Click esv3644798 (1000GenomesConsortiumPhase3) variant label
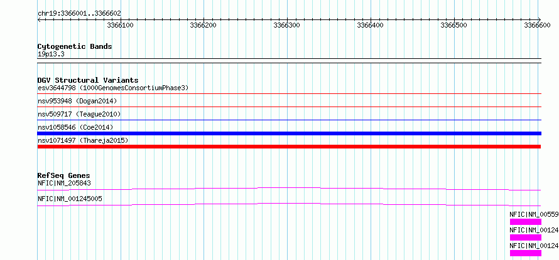 click(x=113, y=88)
